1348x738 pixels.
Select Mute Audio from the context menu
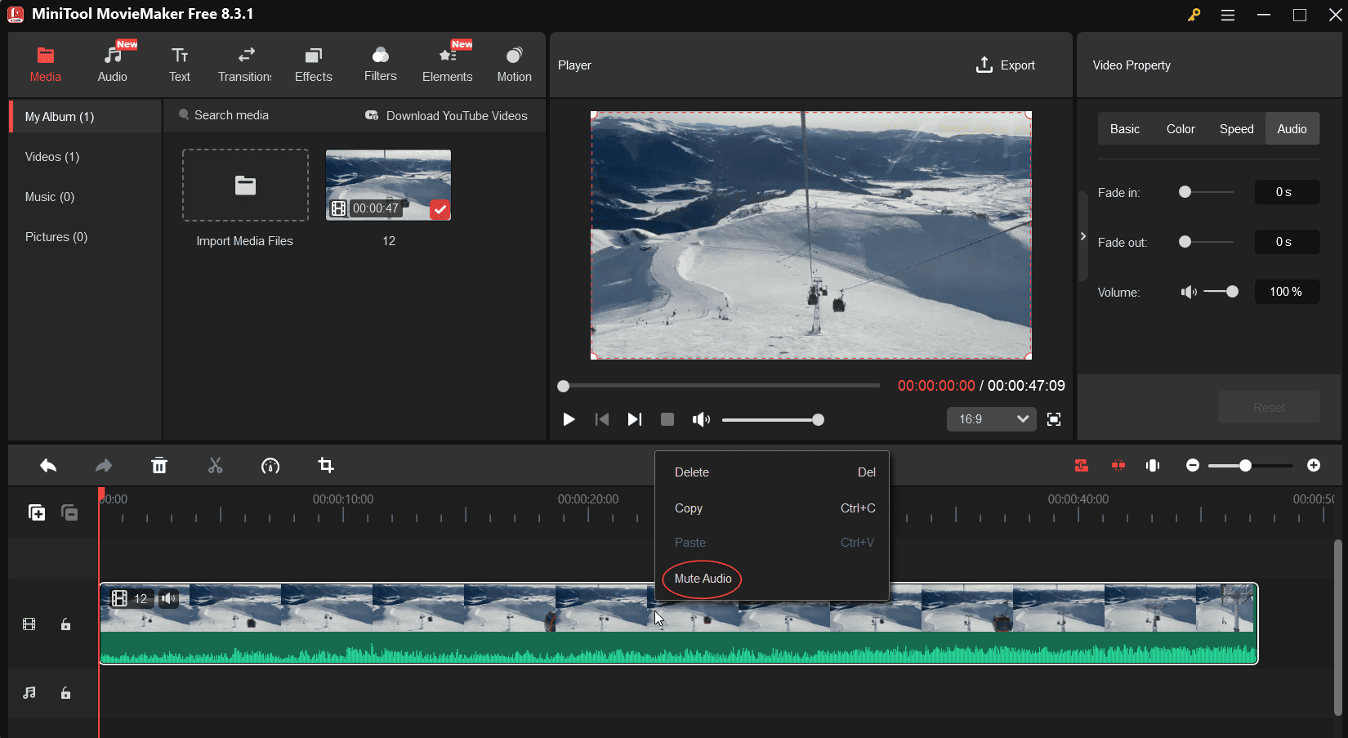tap(701, 579)
